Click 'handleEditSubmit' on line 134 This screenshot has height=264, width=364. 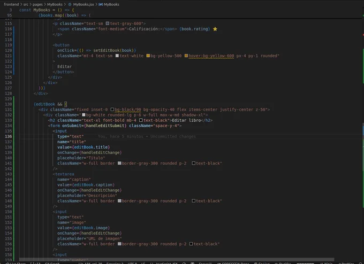coord(105,126)
